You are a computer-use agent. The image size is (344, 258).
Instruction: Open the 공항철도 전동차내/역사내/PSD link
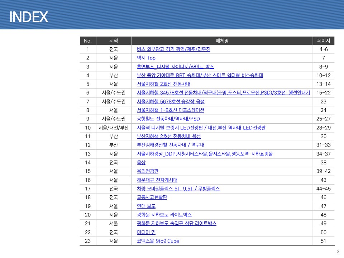(x=168, y=119)
